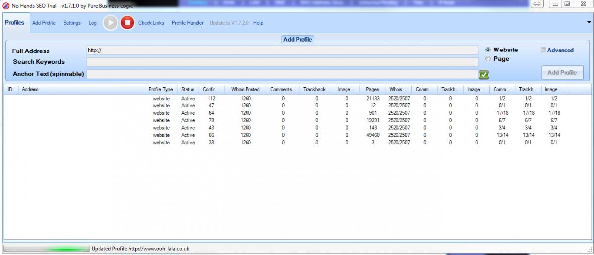The image size is (594, 255).
Task: Open the Profile Handler
Action: [188, 23]
